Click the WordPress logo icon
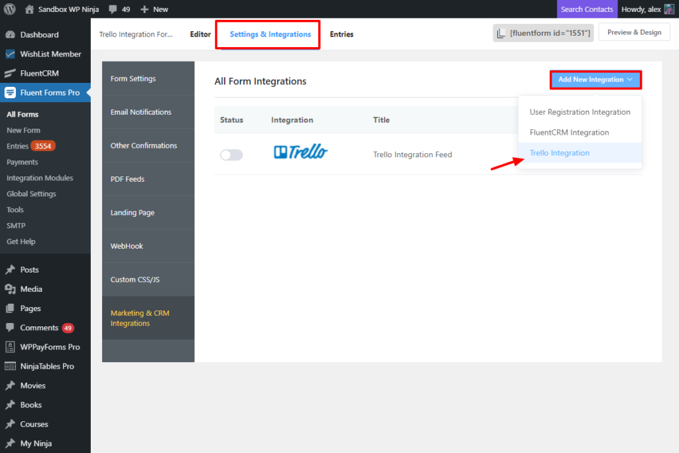679x453 pixels. click(x=9, y=9)
